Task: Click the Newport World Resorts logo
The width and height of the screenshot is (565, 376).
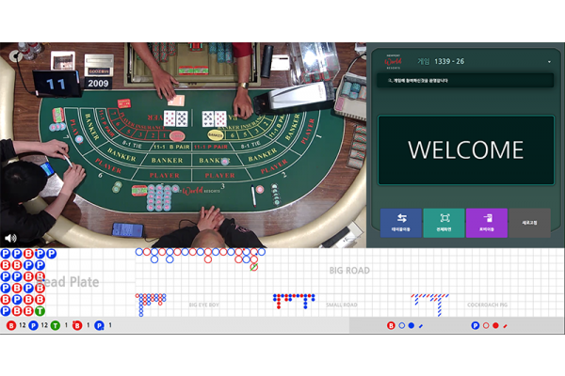Action: click(x=392, y=60)
